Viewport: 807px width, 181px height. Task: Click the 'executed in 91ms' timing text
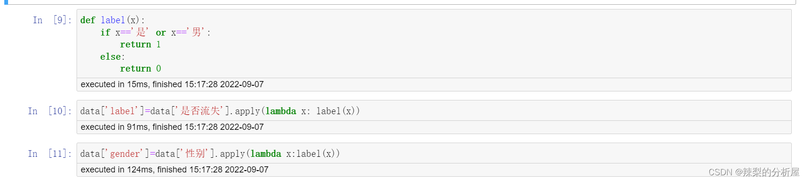[172, 127]
